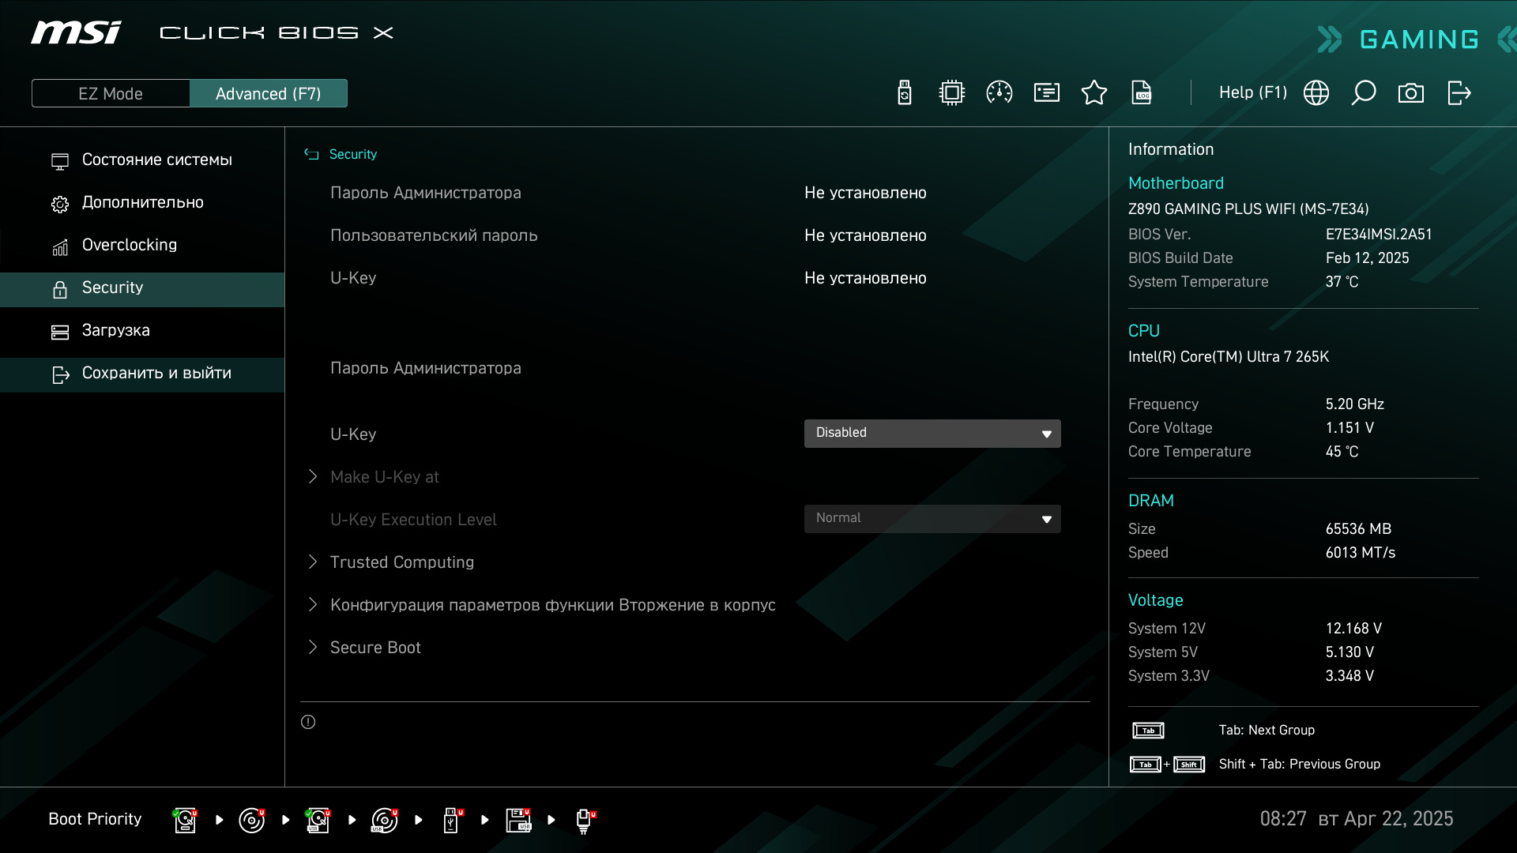Click Shift + Tab: Previous Group hint
The width and height of the screenshot is (1517, 853).
(1299, 765)
